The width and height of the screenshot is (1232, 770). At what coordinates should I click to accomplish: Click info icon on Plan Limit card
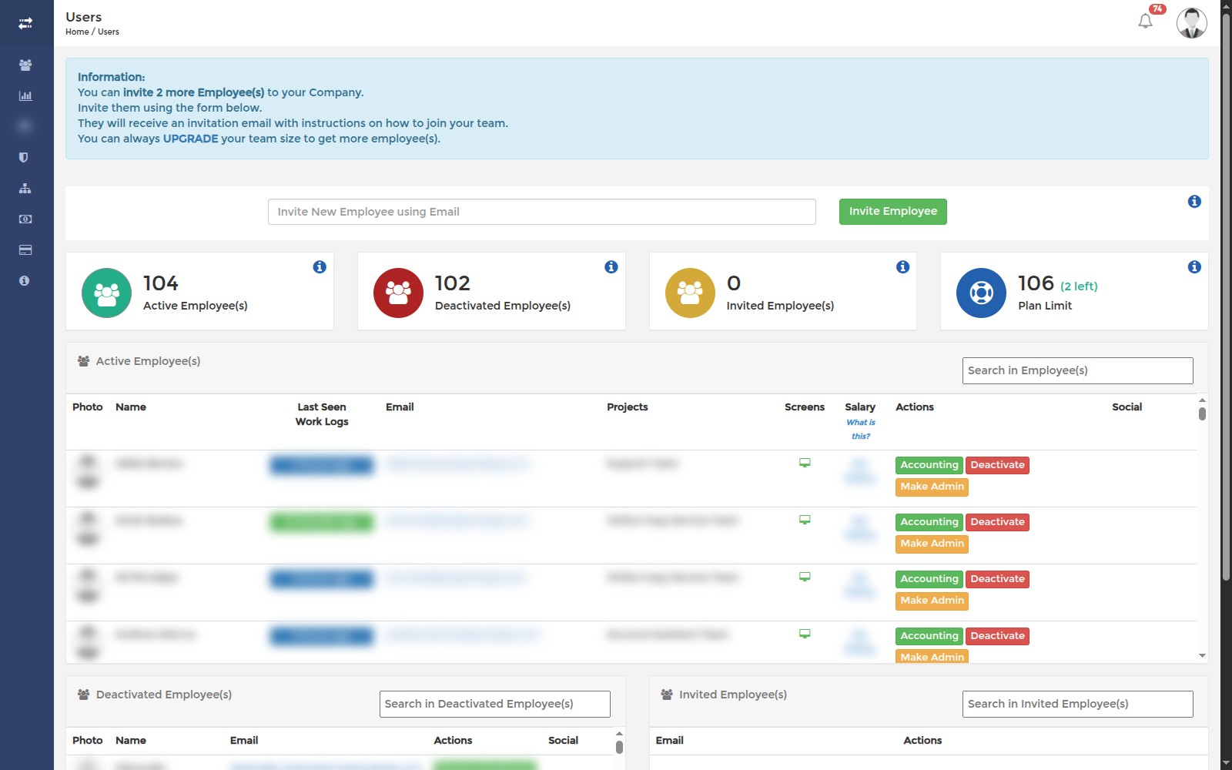1194,267
